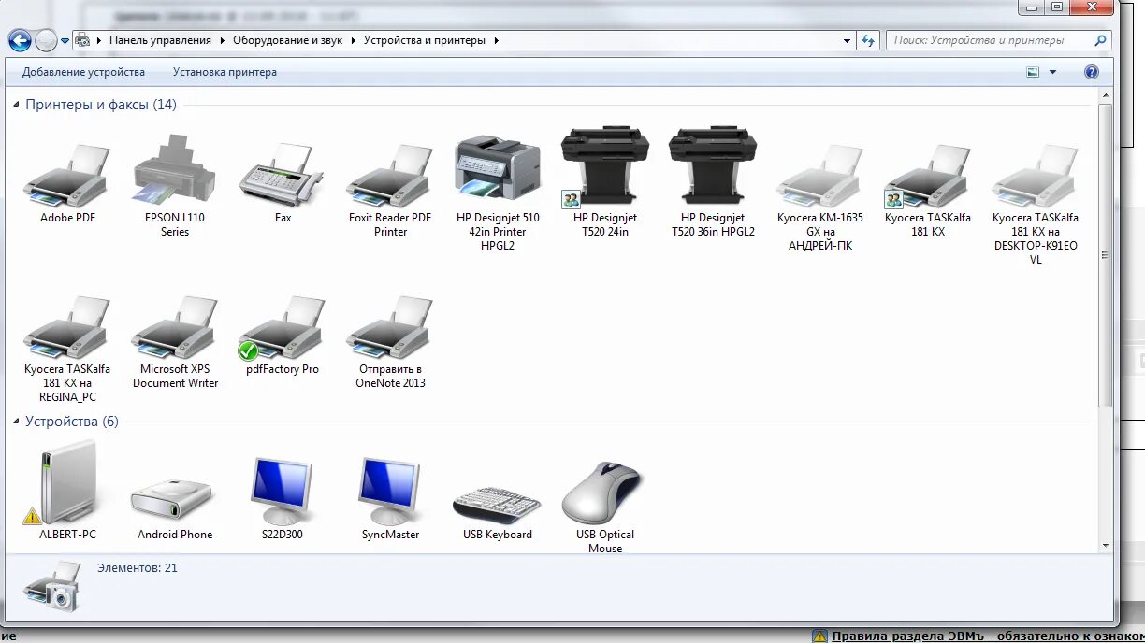Select the default pdfFactory Pro printer
This screenshot has height=643, width=1145.
283,336
